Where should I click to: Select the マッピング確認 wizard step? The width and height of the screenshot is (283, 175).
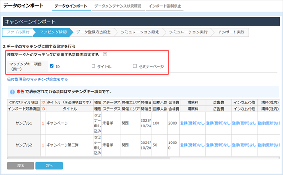pos(53,32)
